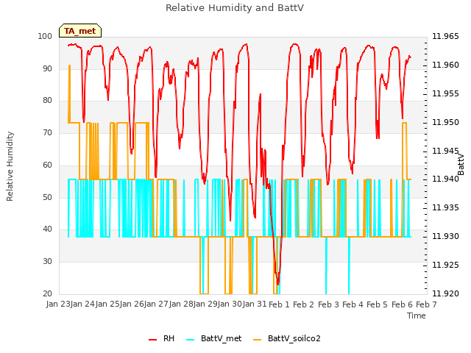
Task: Click the Jan 27 date tick label
Action: pyautogui.click(x=156, y=304)
